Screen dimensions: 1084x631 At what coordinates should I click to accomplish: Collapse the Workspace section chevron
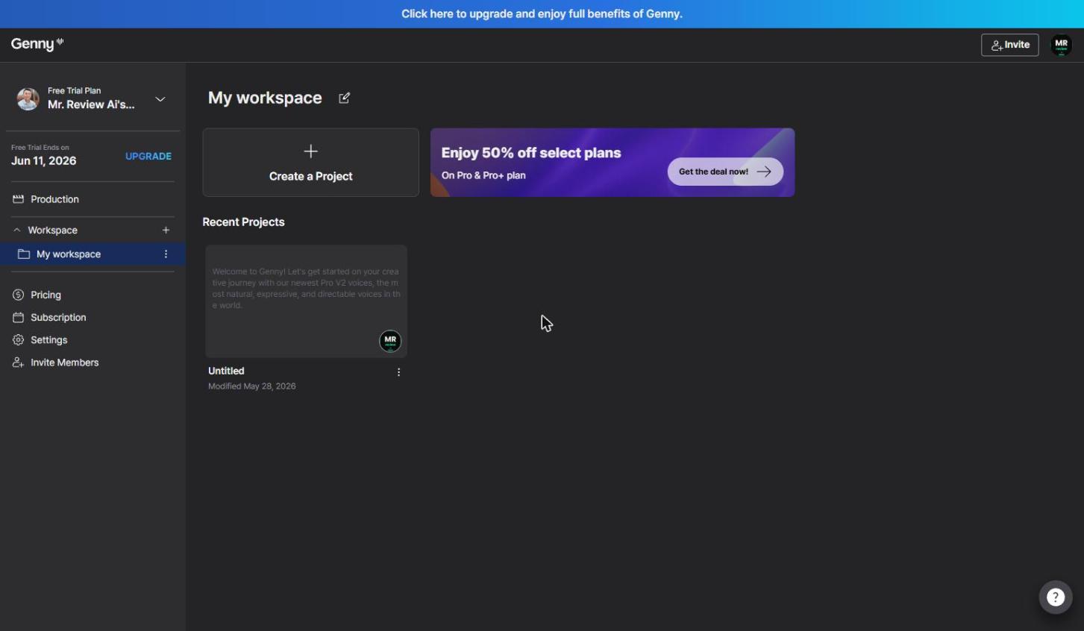tap(17, 230)
